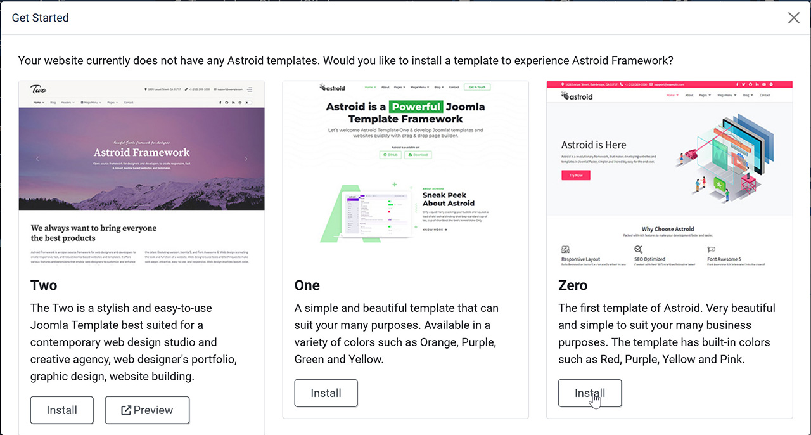The height and width of the screenshot is (435, 811).
Task: Open the Preview of the Two template
Action: [147, 410]
